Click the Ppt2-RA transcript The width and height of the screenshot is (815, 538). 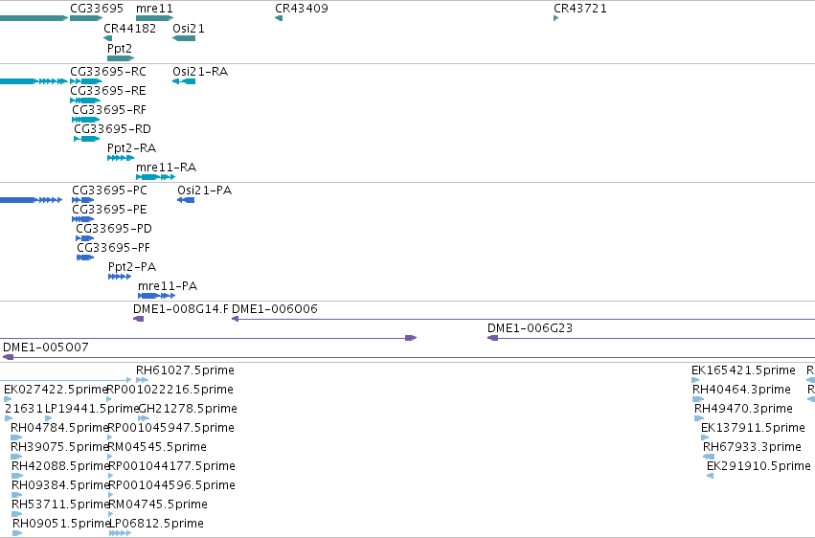pos(121,158)
